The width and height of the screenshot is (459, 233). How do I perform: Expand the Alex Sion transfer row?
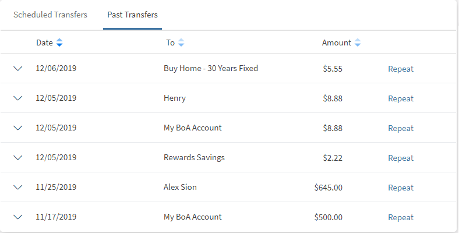pos(17,188)
